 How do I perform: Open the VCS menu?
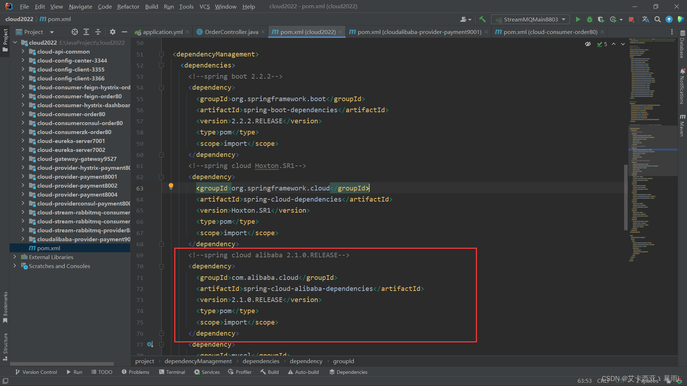205,6
